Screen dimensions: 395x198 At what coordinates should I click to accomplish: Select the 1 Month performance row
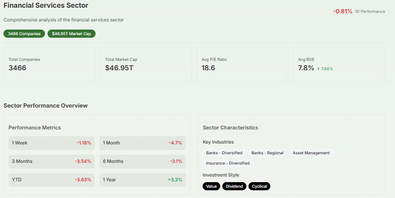(142, 143)
